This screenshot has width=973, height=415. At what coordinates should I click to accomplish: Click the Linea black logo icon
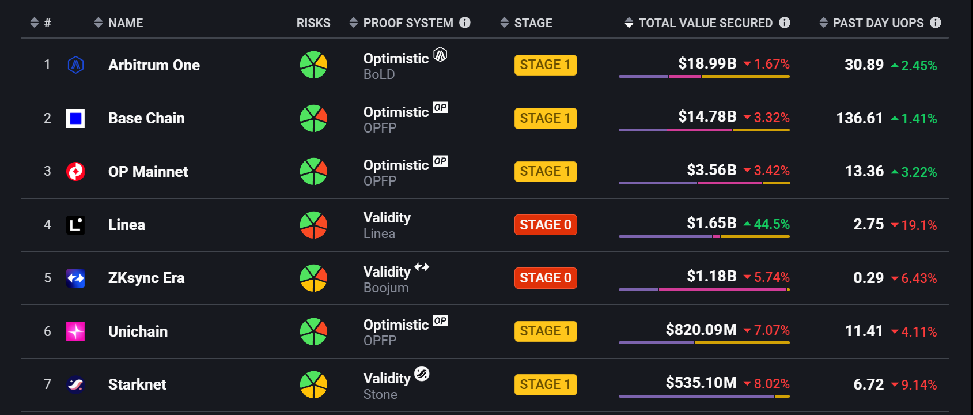[x=75, y=225]
